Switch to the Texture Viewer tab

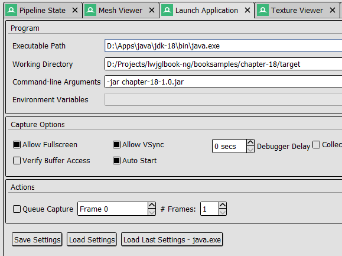(x=297, y=10)
